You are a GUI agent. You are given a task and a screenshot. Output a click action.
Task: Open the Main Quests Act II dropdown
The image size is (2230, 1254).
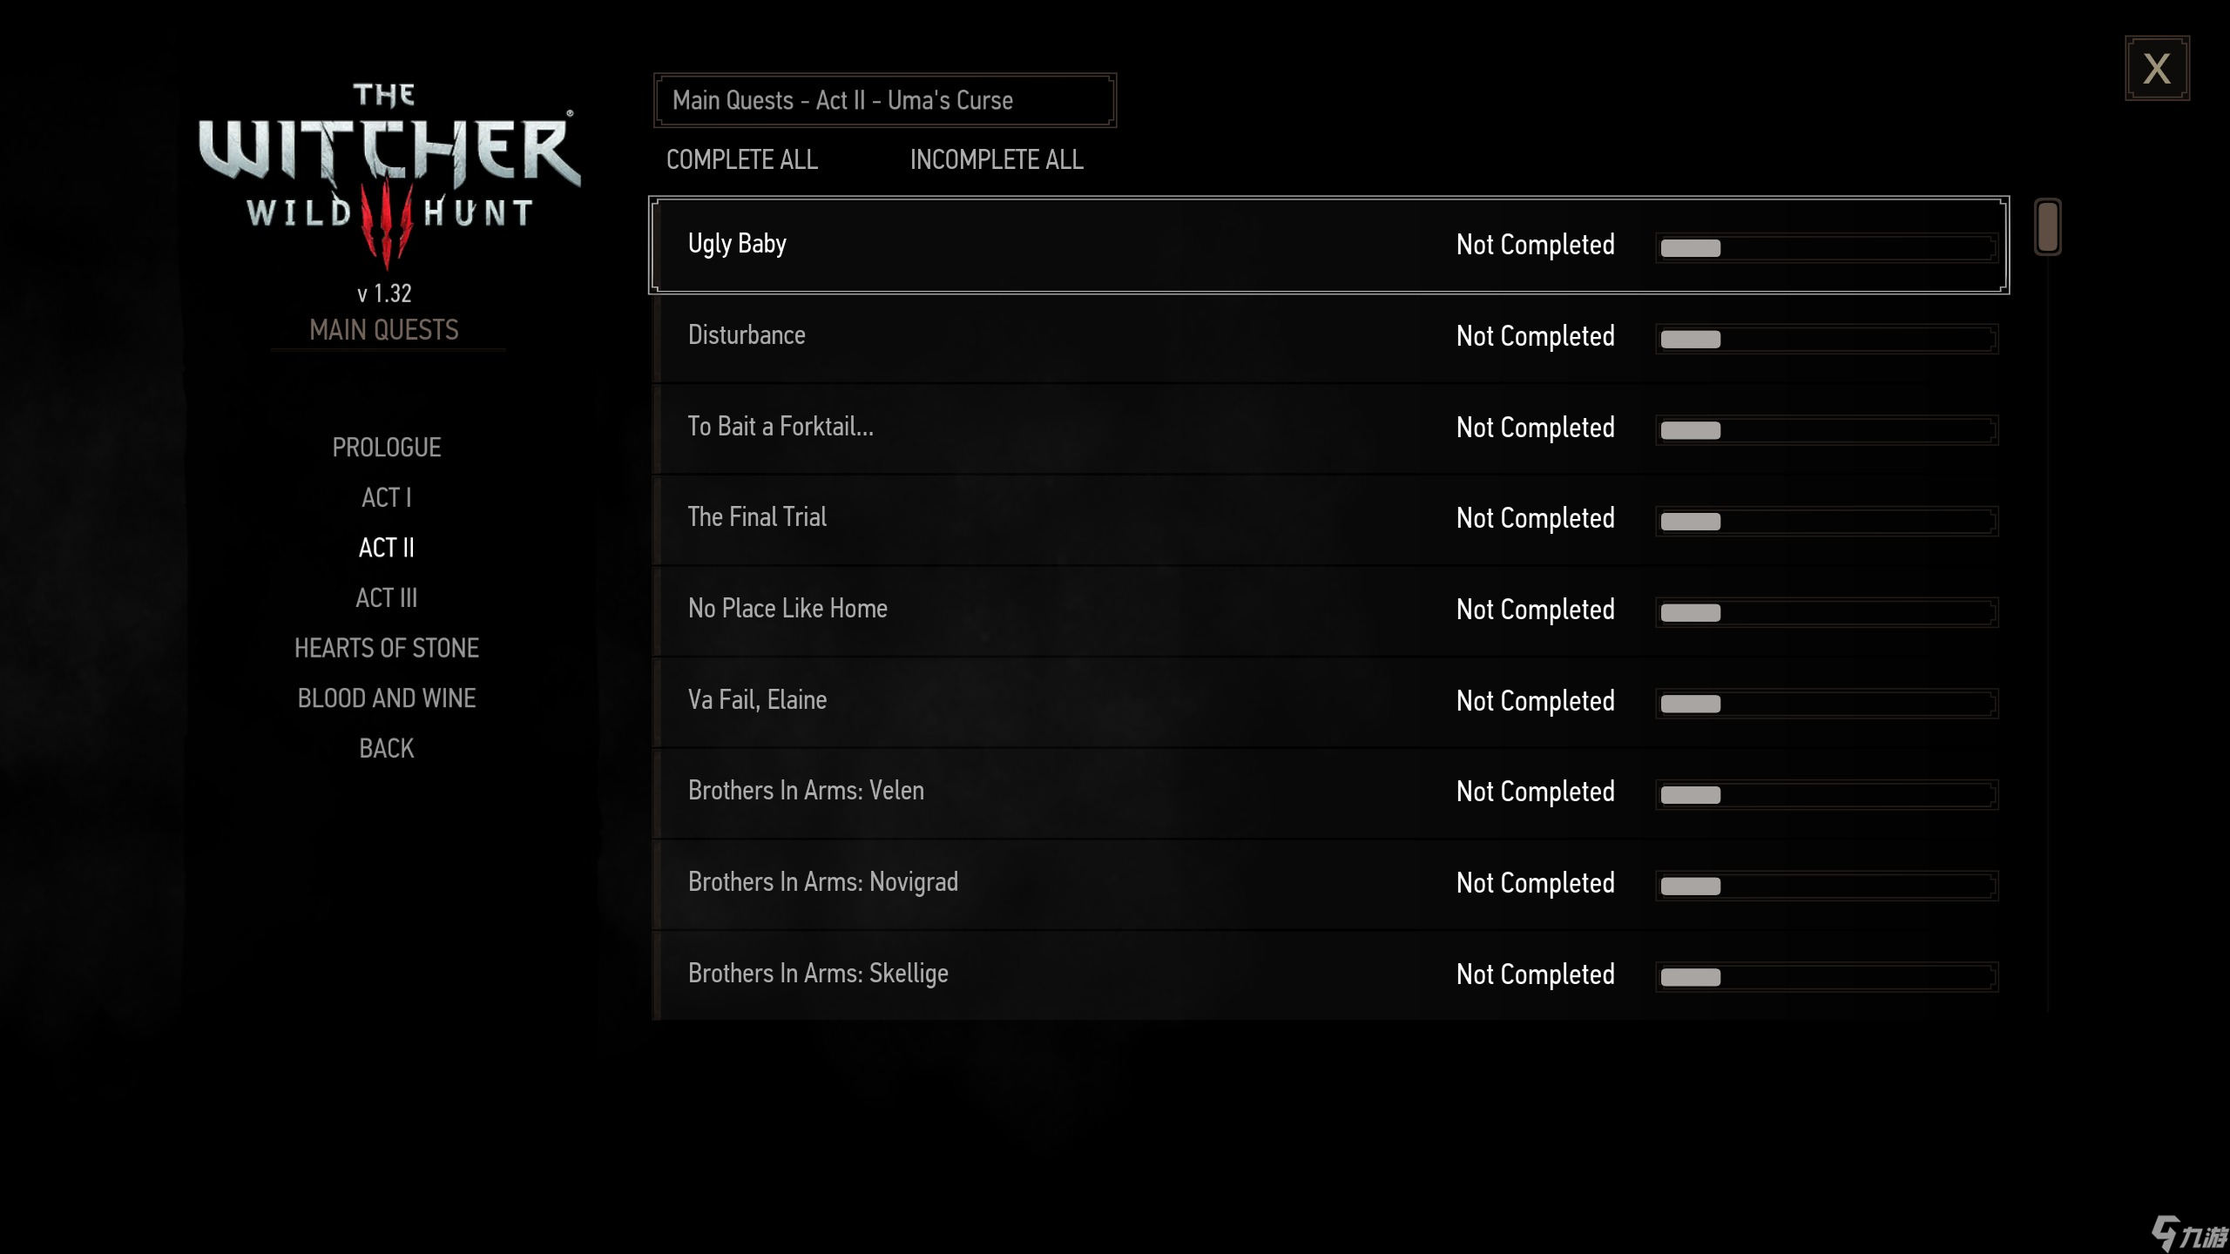(884, 98)
